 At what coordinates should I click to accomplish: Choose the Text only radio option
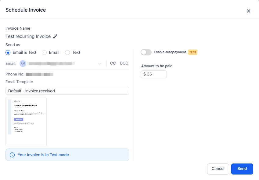pos(67,53)
